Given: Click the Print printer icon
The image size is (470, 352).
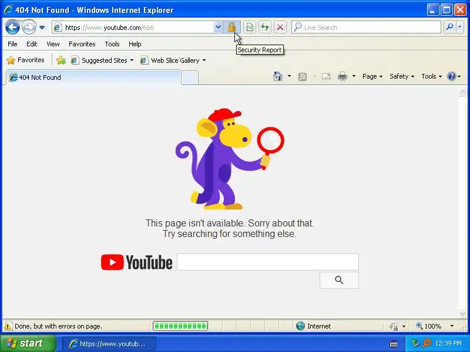Looking at the screenshot, I should pyautogui.click(x=343, y=76).
